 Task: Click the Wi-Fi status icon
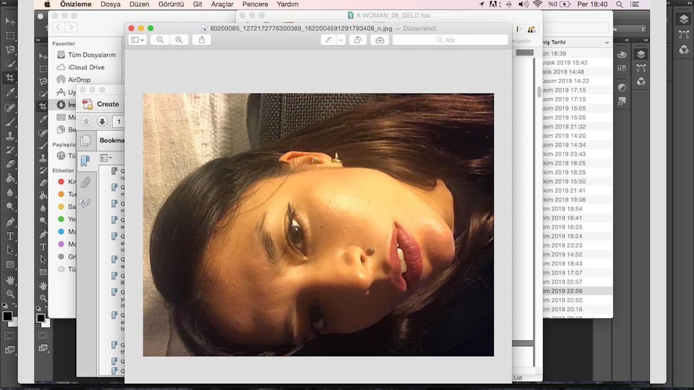(538, 4)
